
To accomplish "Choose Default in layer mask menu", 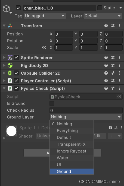I will tap(72, 138).
